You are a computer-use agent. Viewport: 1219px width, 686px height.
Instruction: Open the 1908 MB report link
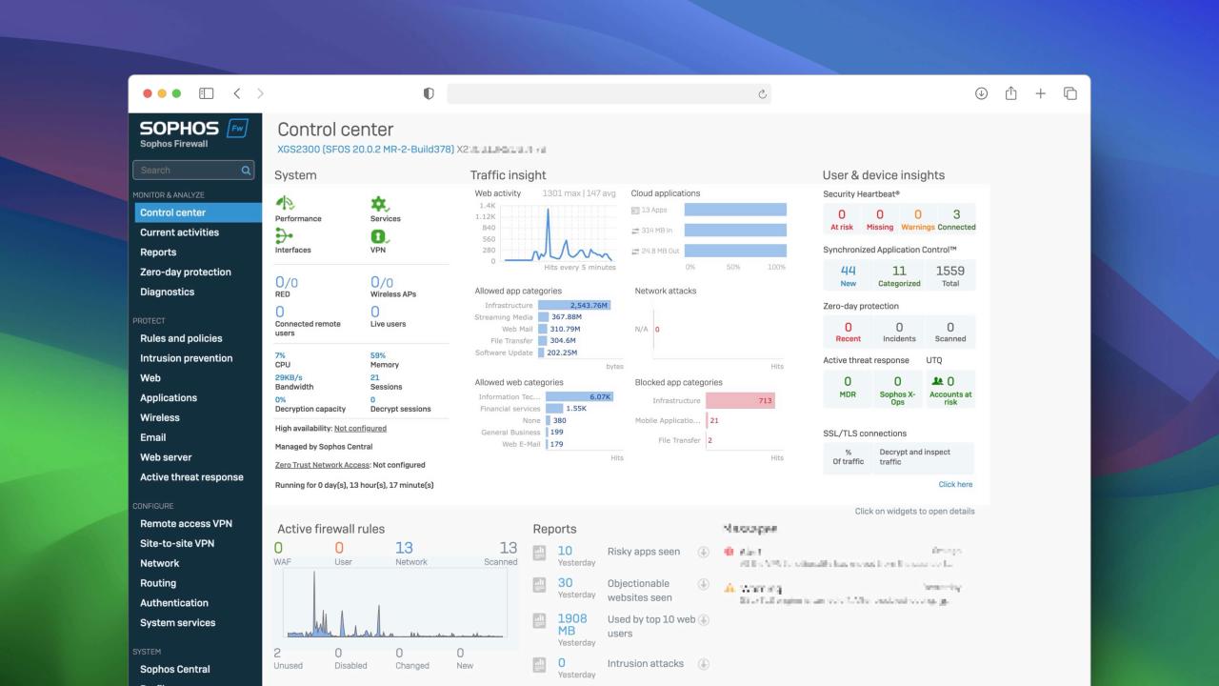pos(572,624)
